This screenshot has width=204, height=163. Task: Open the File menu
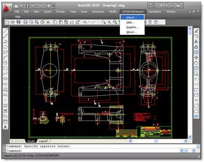pyautogui.click(x=17, y=12)
